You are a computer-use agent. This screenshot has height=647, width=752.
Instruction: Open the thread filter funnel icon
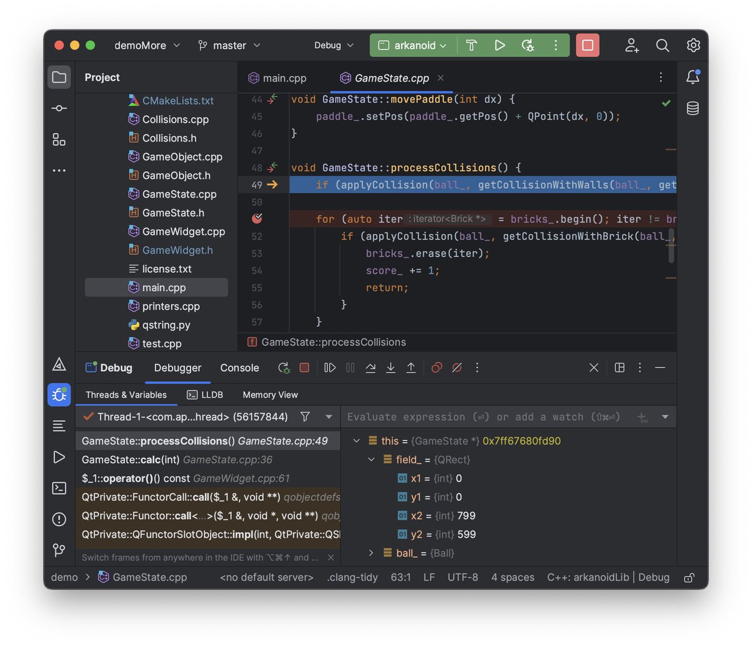[305, 417]
